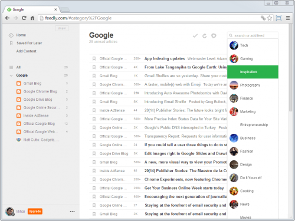The width and height of the screenshot is (295, 221).
Task: Bookmark 'From Lake Tanganyika' article
Action: (94, 67)
